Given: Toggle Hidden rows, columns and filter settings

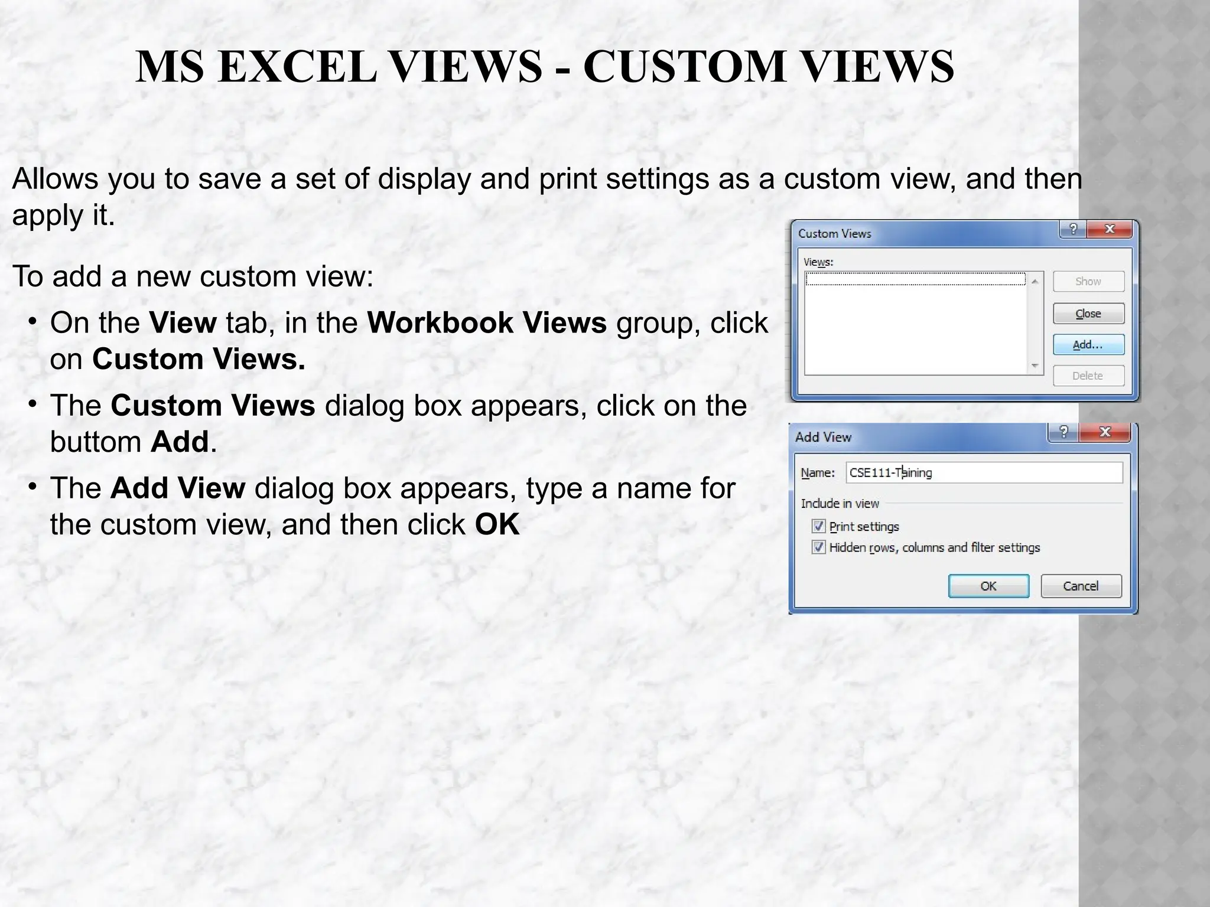Looking at the screenshot, I should (x=818, y=547).
